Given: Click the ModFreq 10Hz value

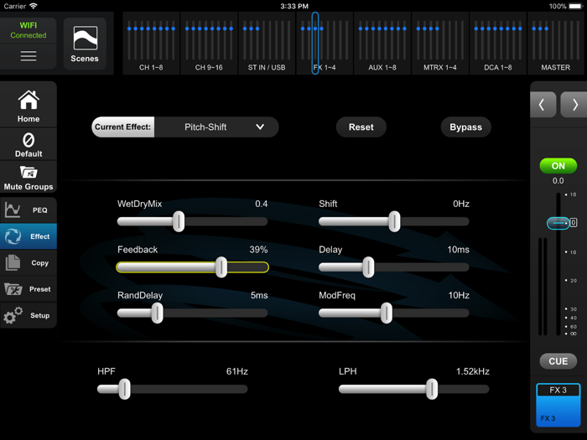Looking at the screenshot, I should pos(459,296).
